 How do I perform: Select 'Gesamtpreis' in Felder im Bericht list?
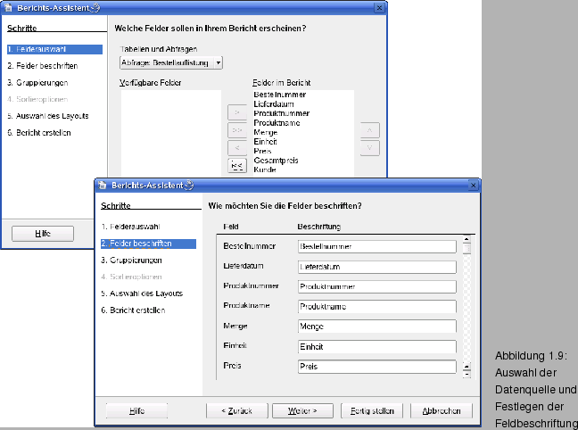coord(276,161)
